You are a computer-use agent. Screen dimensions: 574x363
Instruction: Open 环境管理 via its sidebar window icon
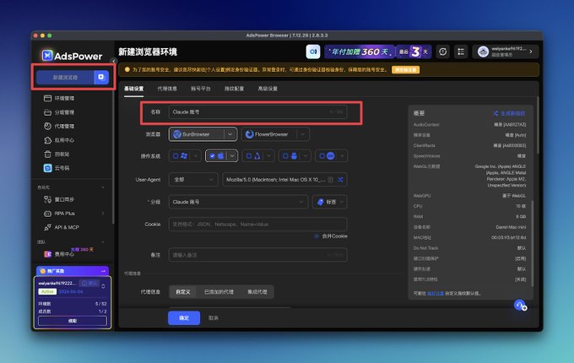[x=47, y=98]
